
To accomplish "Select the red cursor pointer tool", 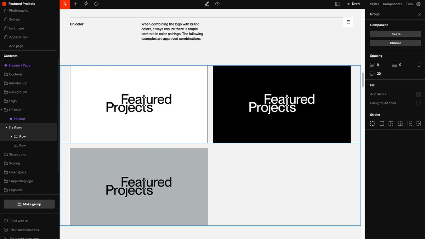I will click(x=65, y=4).
